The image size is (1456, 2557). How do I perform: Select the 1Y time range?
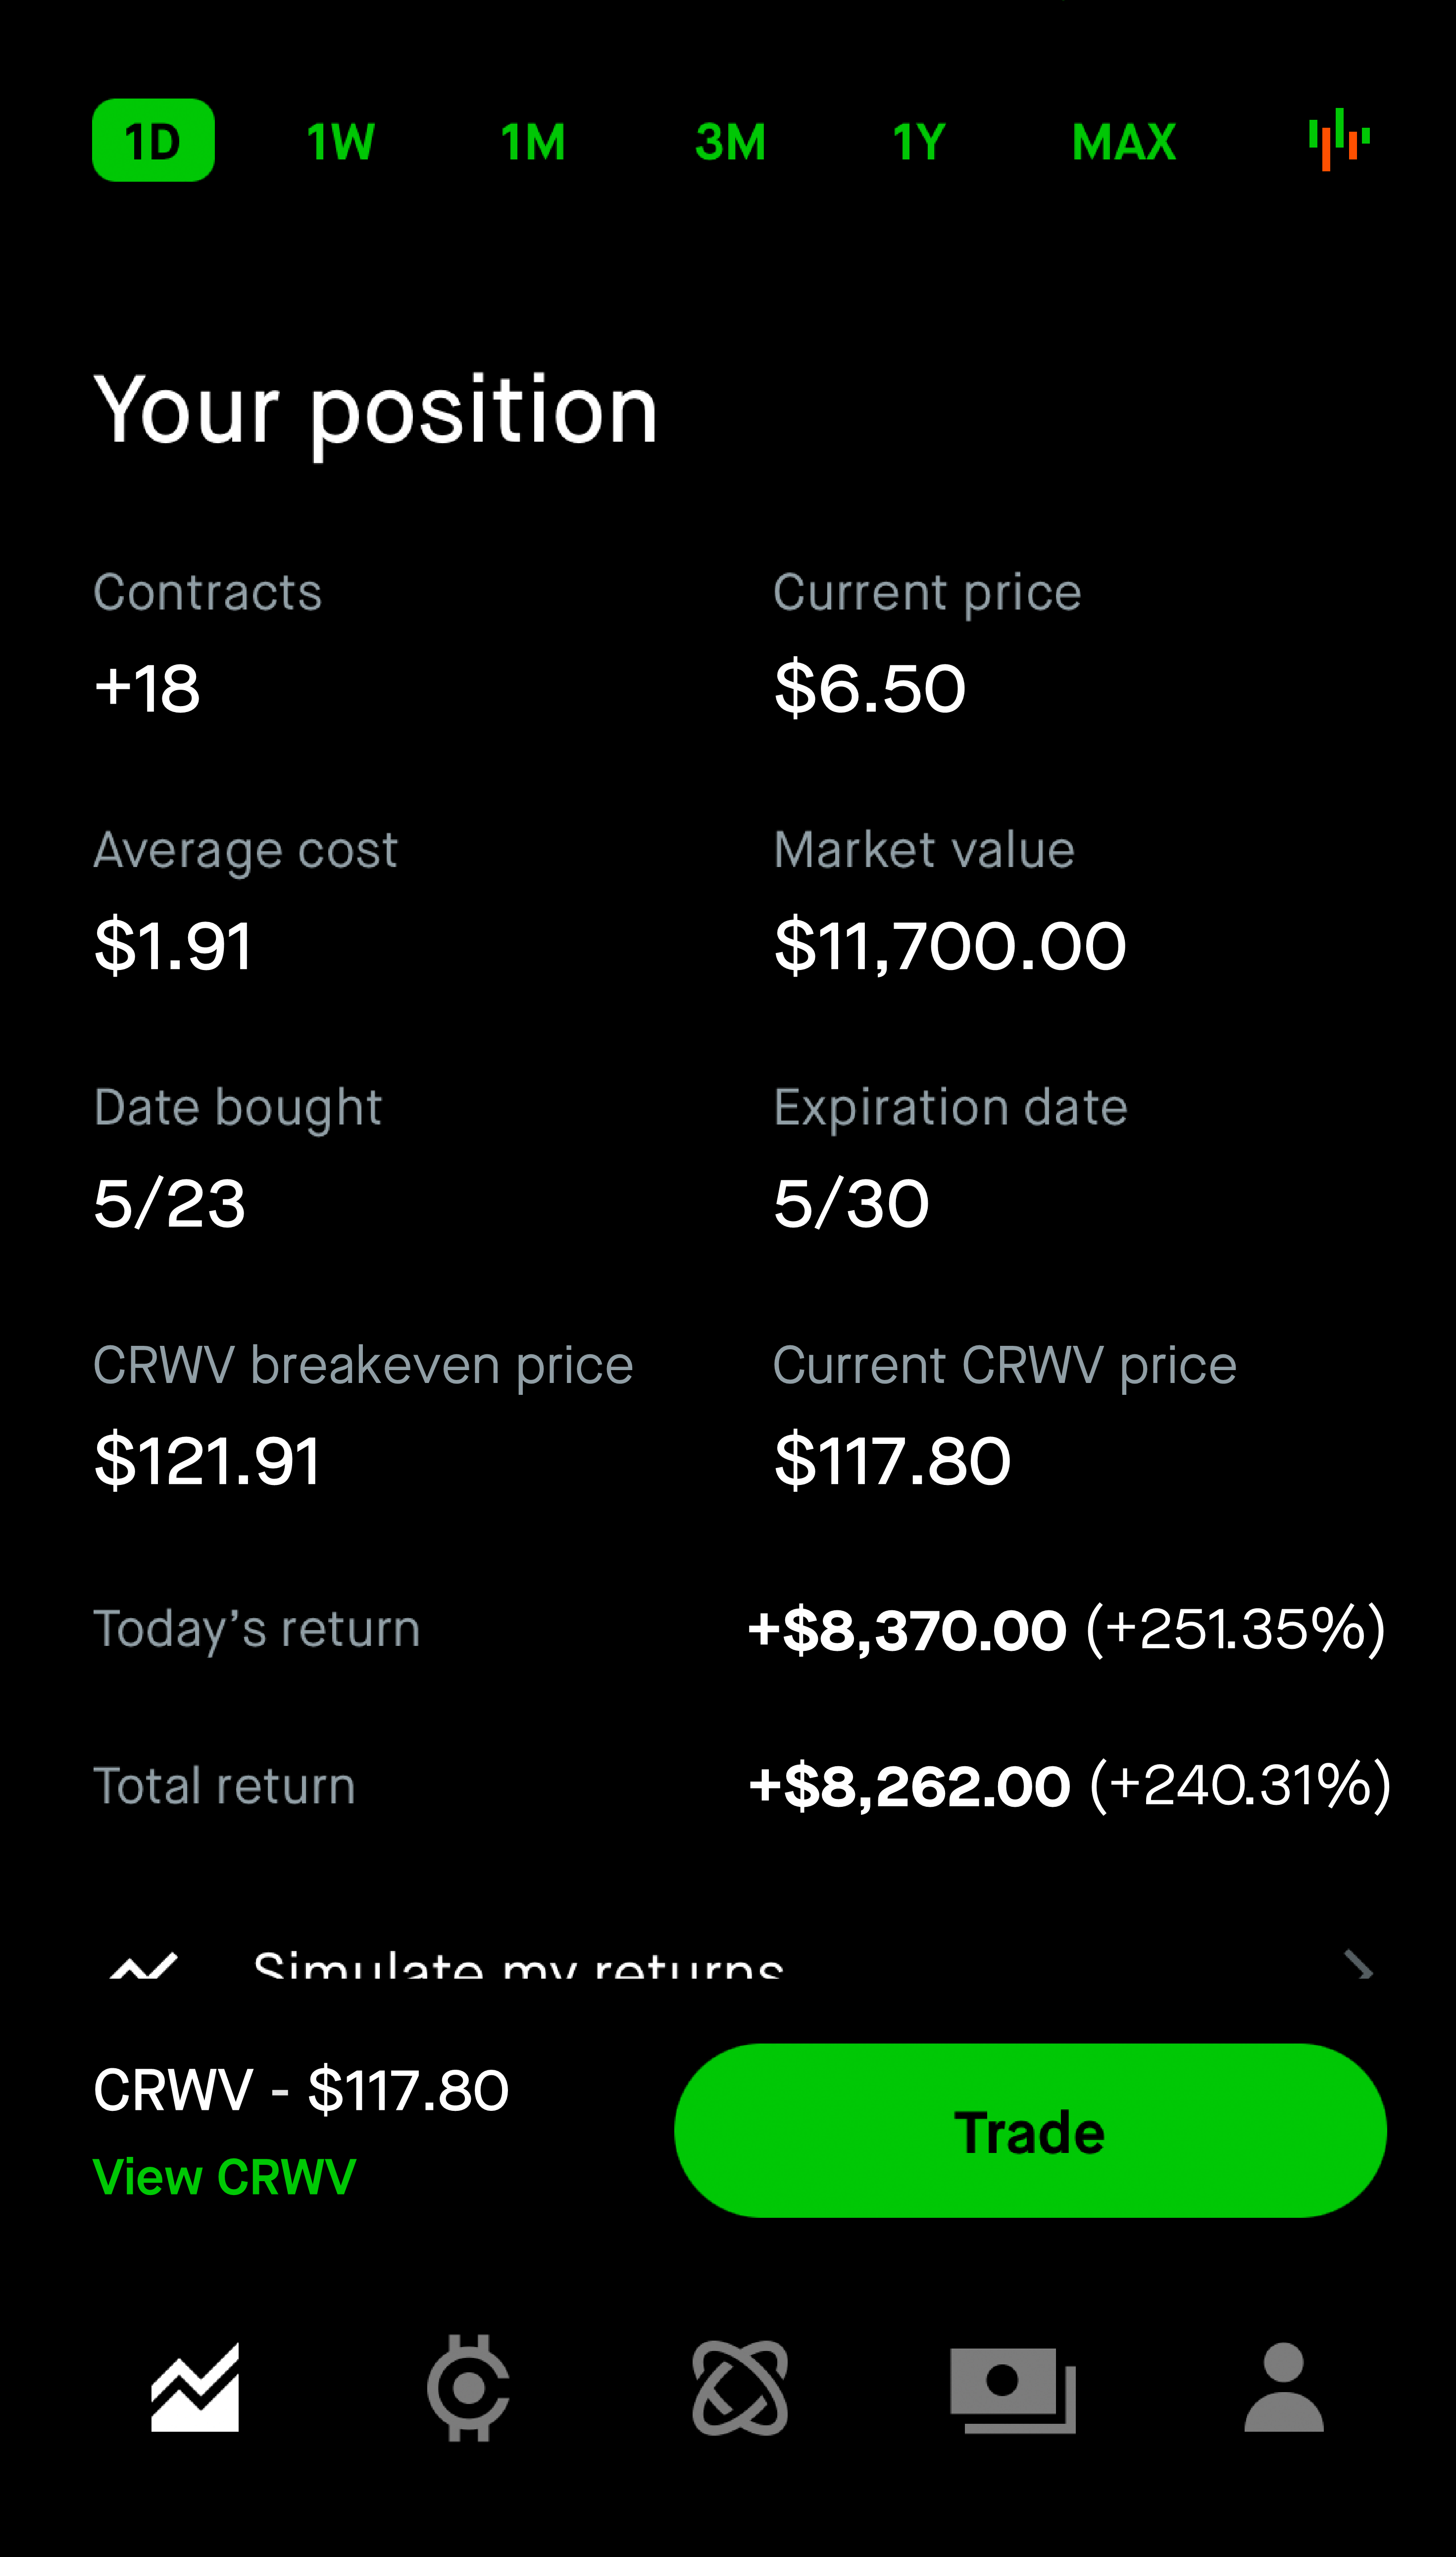tap(918, 141)
